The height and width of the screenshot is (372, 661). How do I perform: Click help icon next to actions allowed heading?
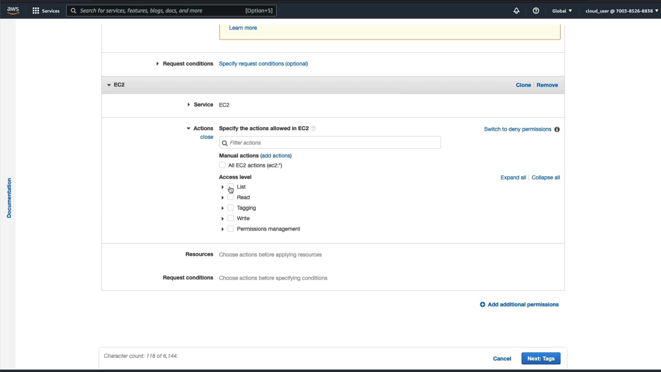tap(313, 128)
